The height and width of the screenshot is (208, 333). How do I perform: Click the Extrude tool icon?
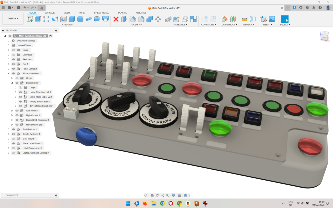tap(38, 19)
